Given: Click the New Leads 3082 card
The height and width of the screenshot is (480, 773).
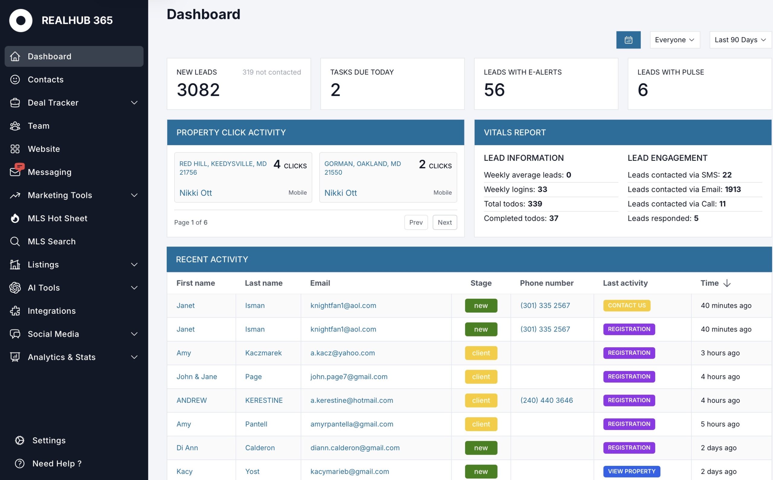Looking at the screenshot, I should [239, 84].
